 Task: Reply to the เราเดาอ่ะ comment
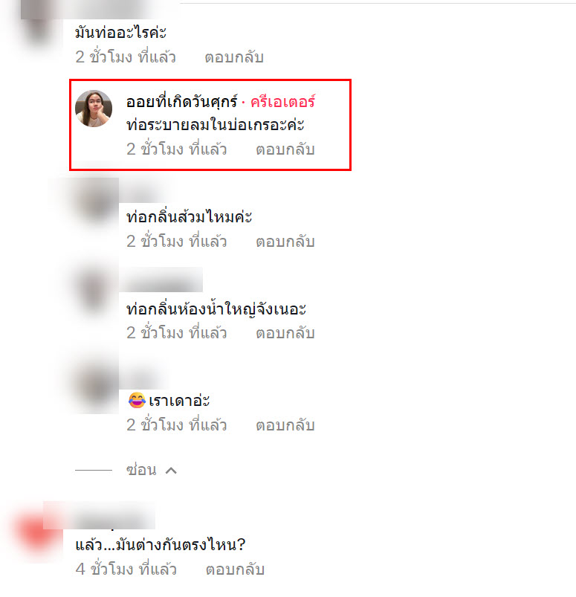(285, 425)
